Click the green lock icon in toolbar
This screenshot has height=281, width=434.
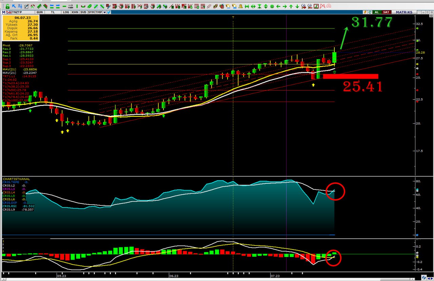(x=7, y=6)
